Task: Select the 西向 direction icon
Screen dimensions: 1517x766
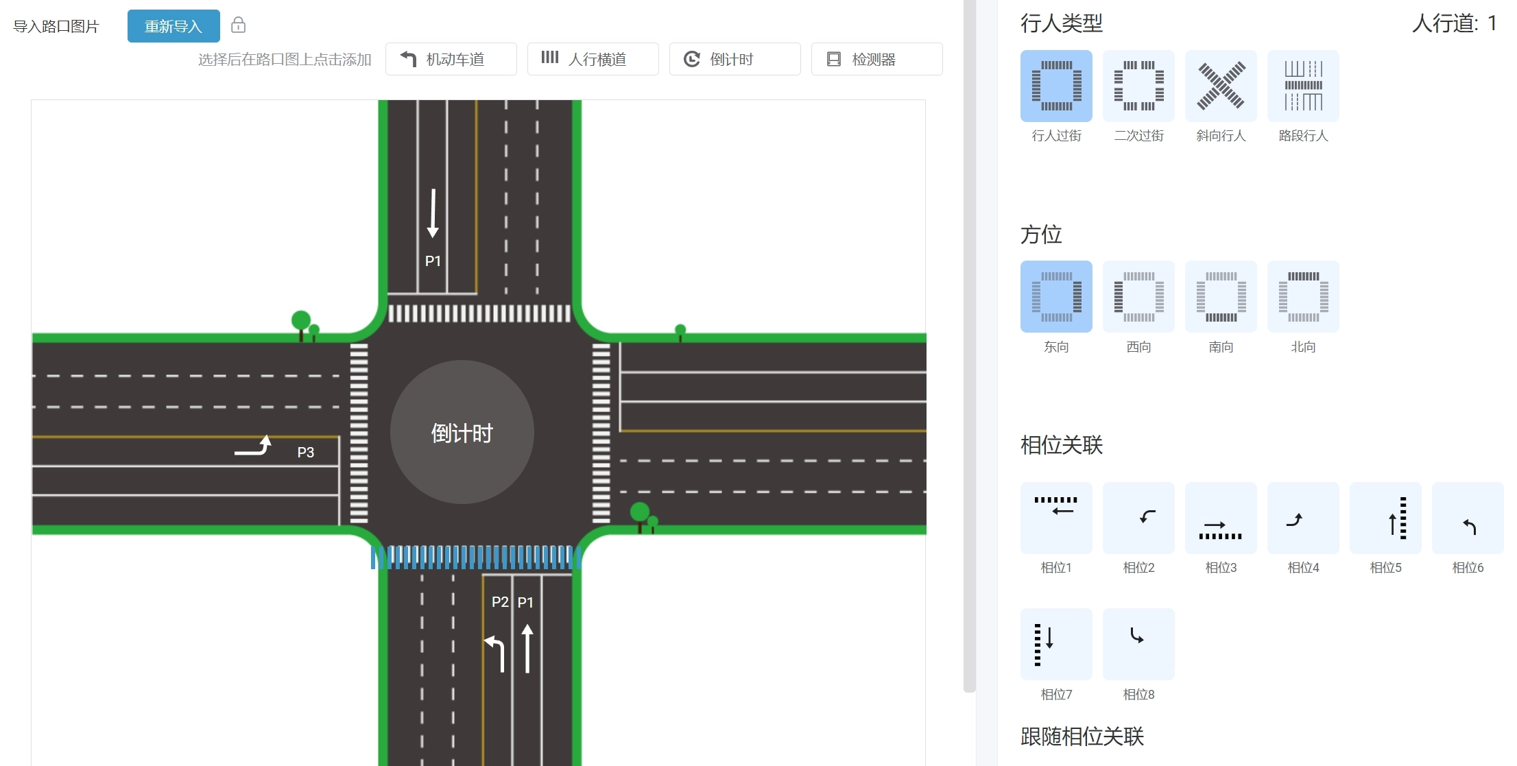Action: point(1138,296)
